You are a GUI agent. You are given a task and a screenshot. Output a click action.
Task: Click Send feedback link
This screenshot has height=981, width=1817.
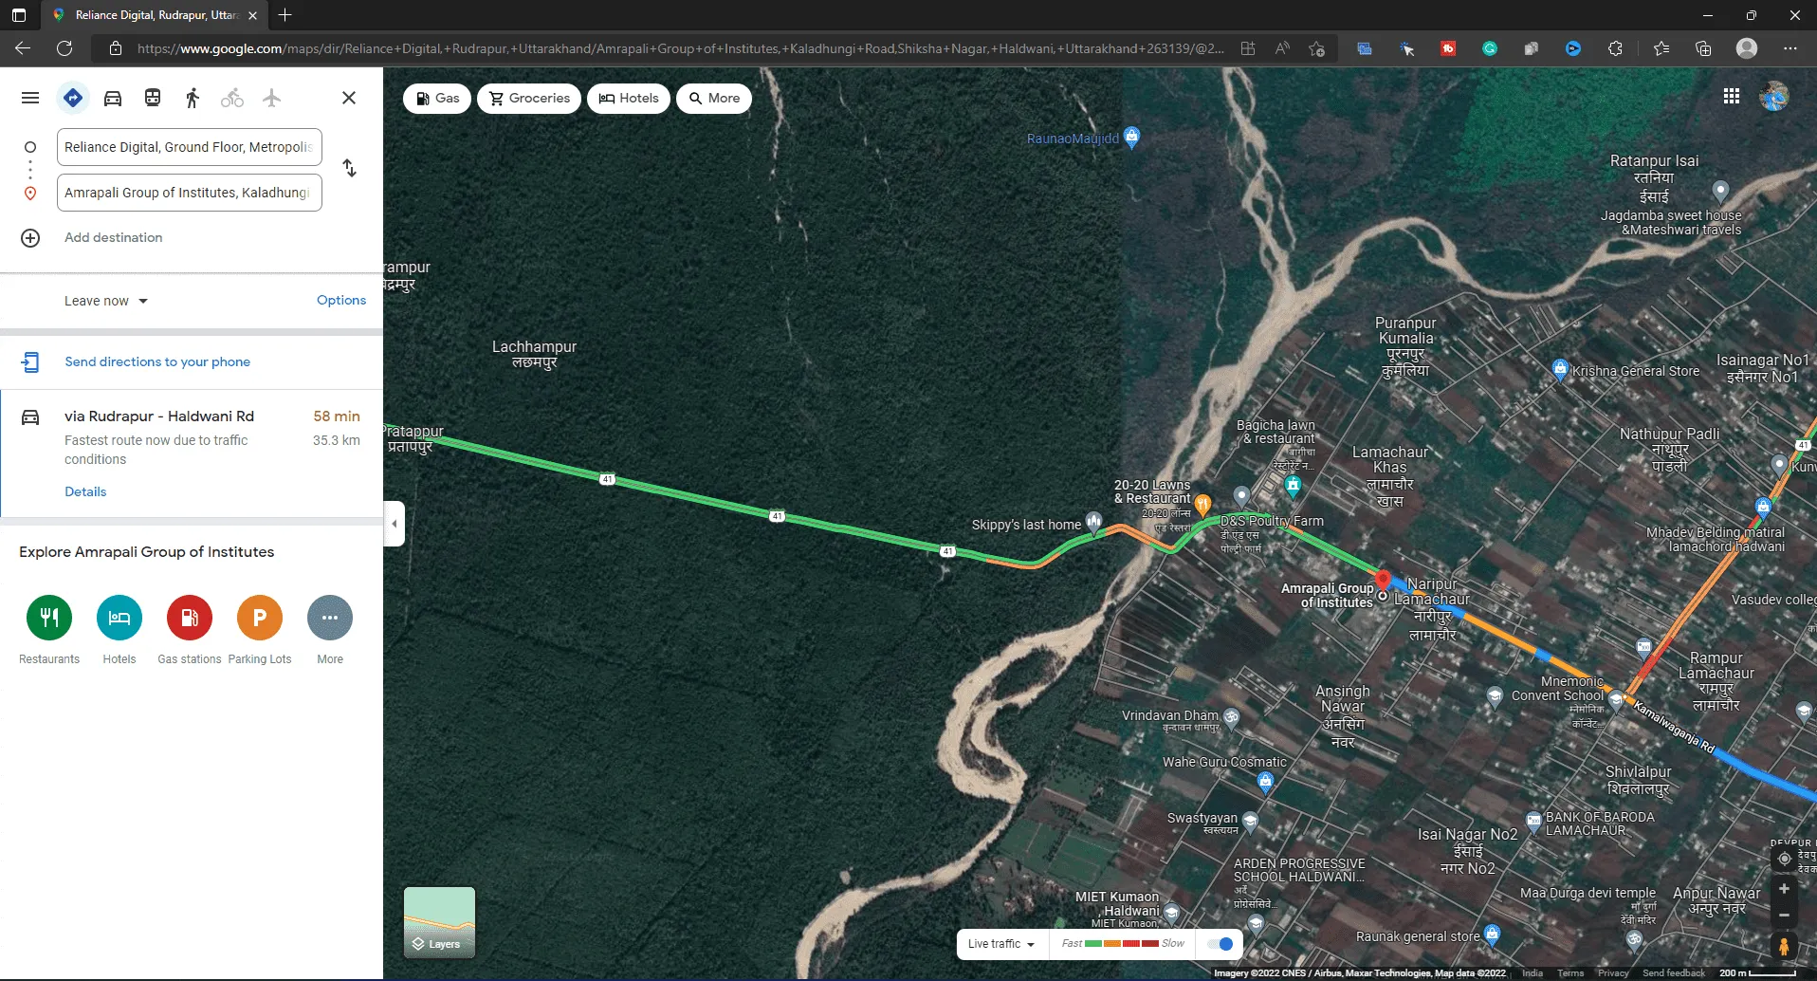[x=1674, y=973]
